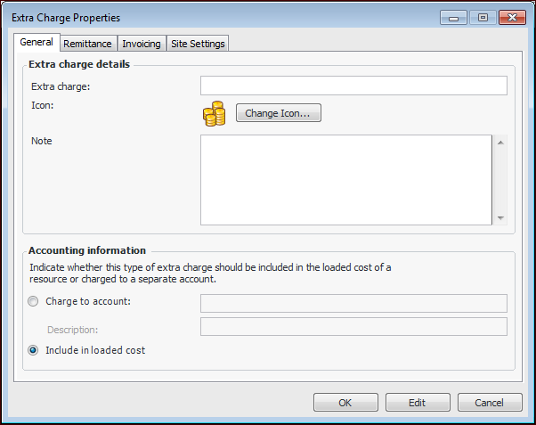The width and height of the screenshot is (536, 425).
Task: Click the Charge to account text field
Action: point(353,303)
